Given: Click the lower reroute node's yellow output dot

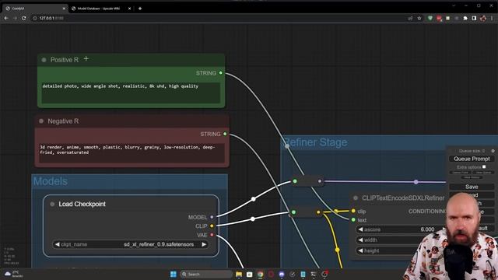Looking at the screenshot, I should pyautogui.click(x=318, y=212).
